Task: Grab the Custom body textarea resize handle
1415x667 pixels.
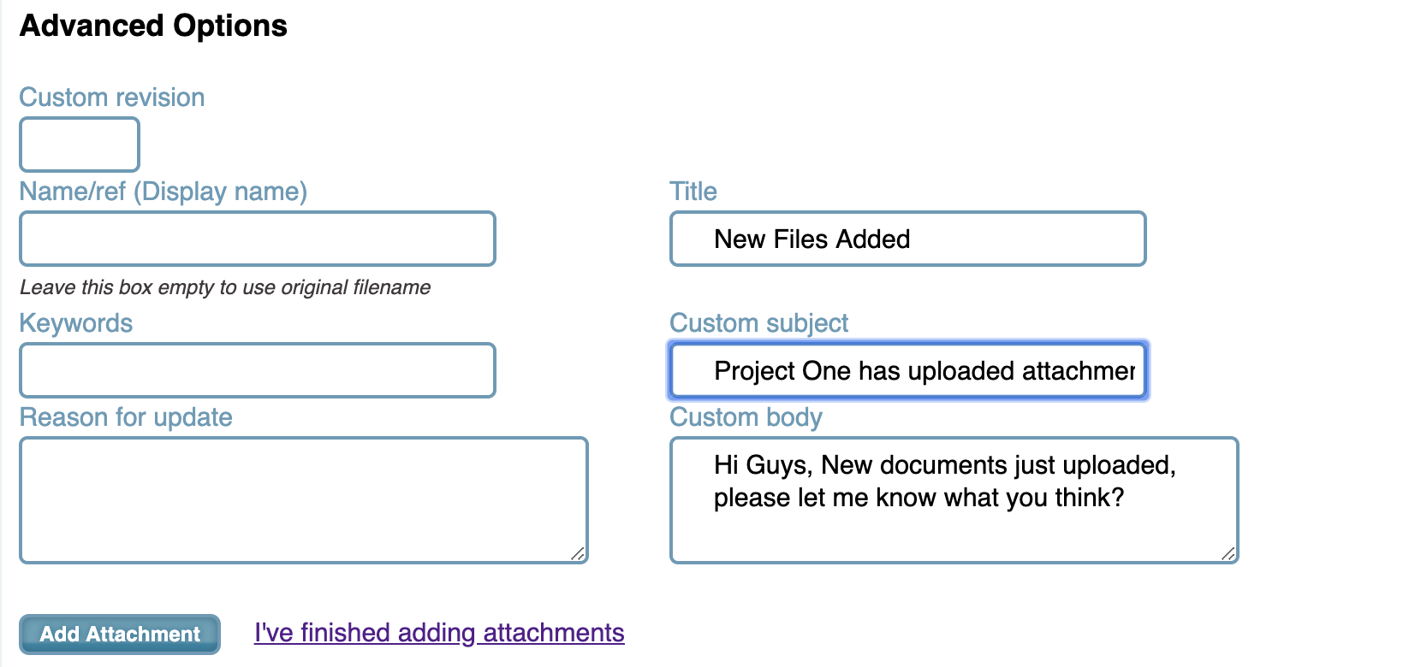Action: click(1229, 554)
